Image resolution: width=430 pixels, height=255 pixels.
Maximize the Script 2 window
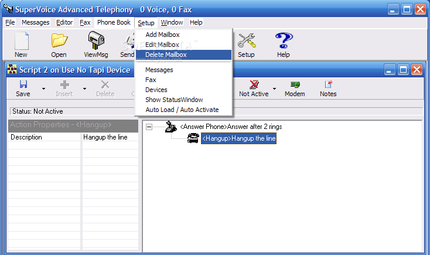pyautogui.click(x=403, y=69)
